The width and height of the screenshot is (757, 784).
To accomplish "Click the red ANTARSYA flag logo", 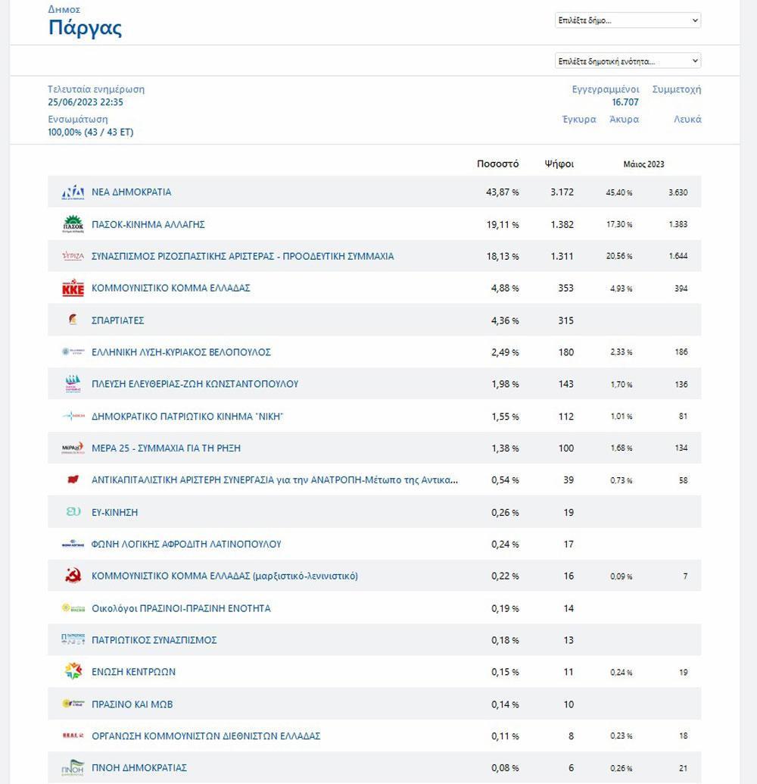I will pos(73,480).
